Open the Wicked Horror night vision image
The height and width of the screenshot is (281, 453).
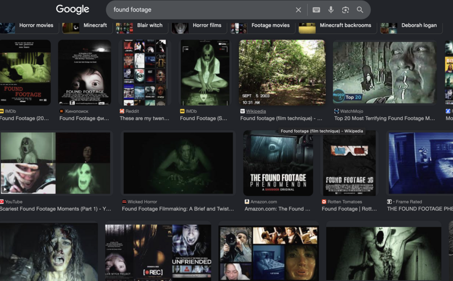pos(178,163)
